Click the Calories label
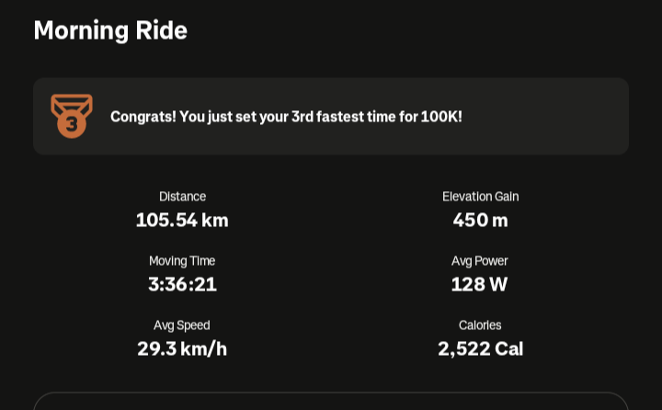Screen dimensions: 662x410 [480, 325]
